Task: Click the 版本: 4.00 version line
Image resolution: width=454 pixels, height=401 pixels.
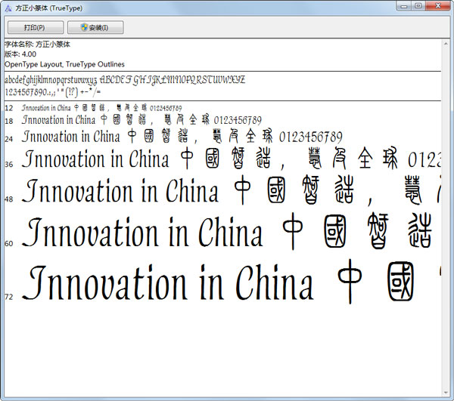Action: coord(20,54)
